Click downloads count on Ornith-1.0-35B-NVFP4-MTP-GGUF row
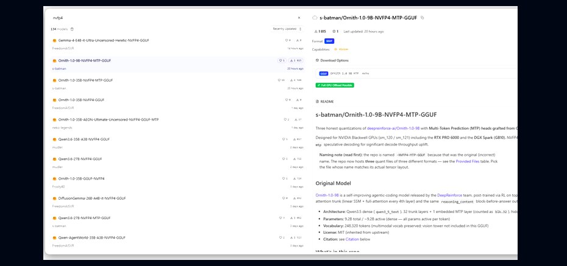This screenshot has width=567, height=266. (x=296, y=80)
